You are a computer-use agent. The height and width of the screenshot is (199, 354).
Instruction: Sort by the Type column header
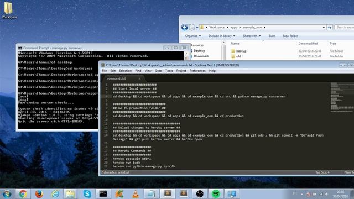pos(333,44)
